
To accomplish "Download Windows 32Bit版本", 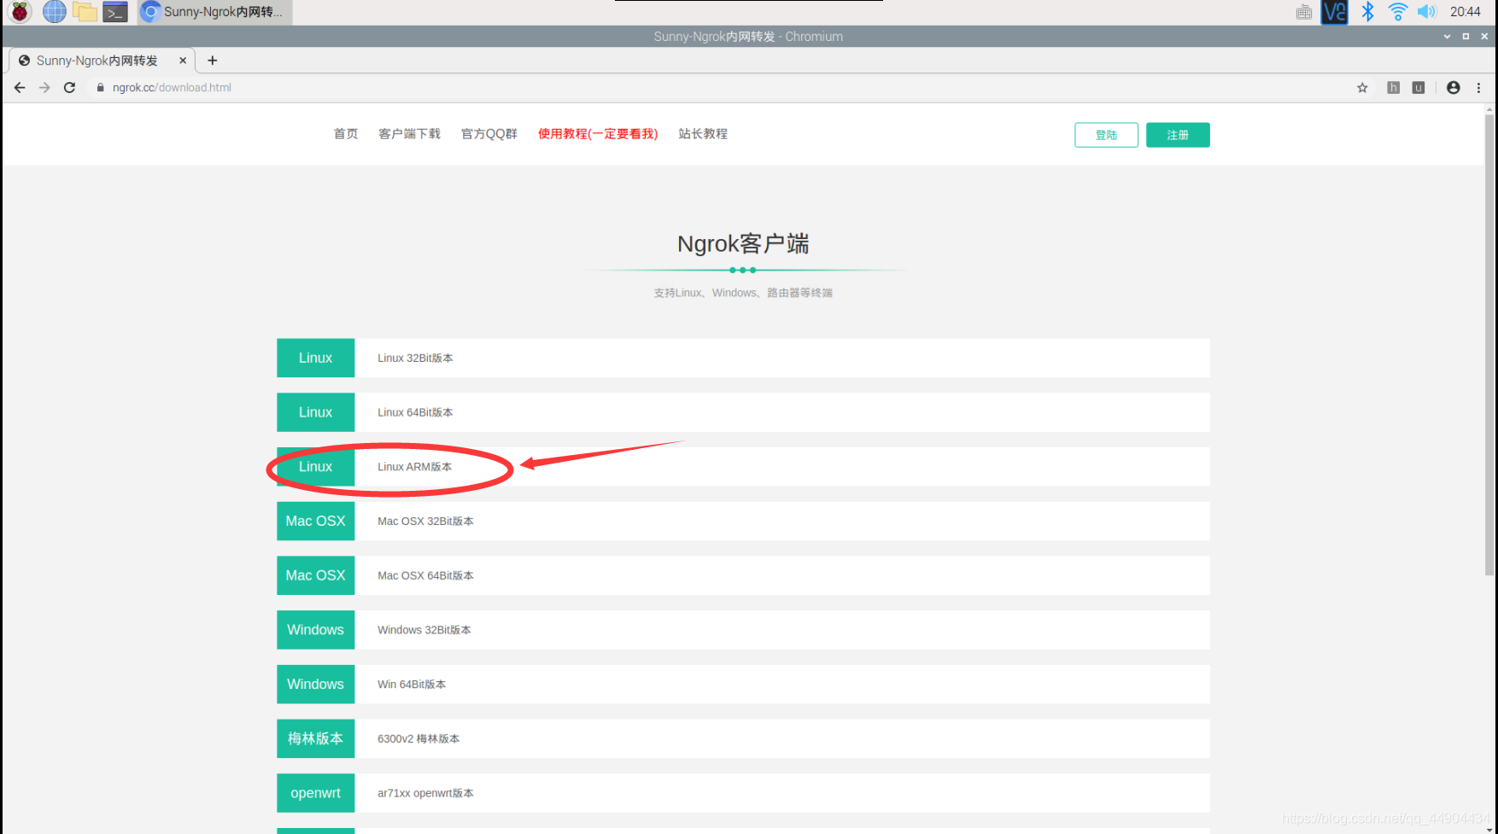I will [x=424, y=630].
